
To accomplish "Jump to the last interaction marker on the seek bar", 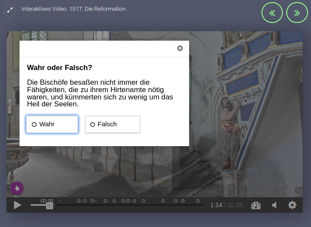I will [198, 201].
